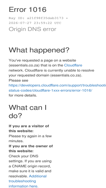This screenshot has width=106, height=188.
Task: Open Additional troubleshooting information here link
Action: pos(28,181)
